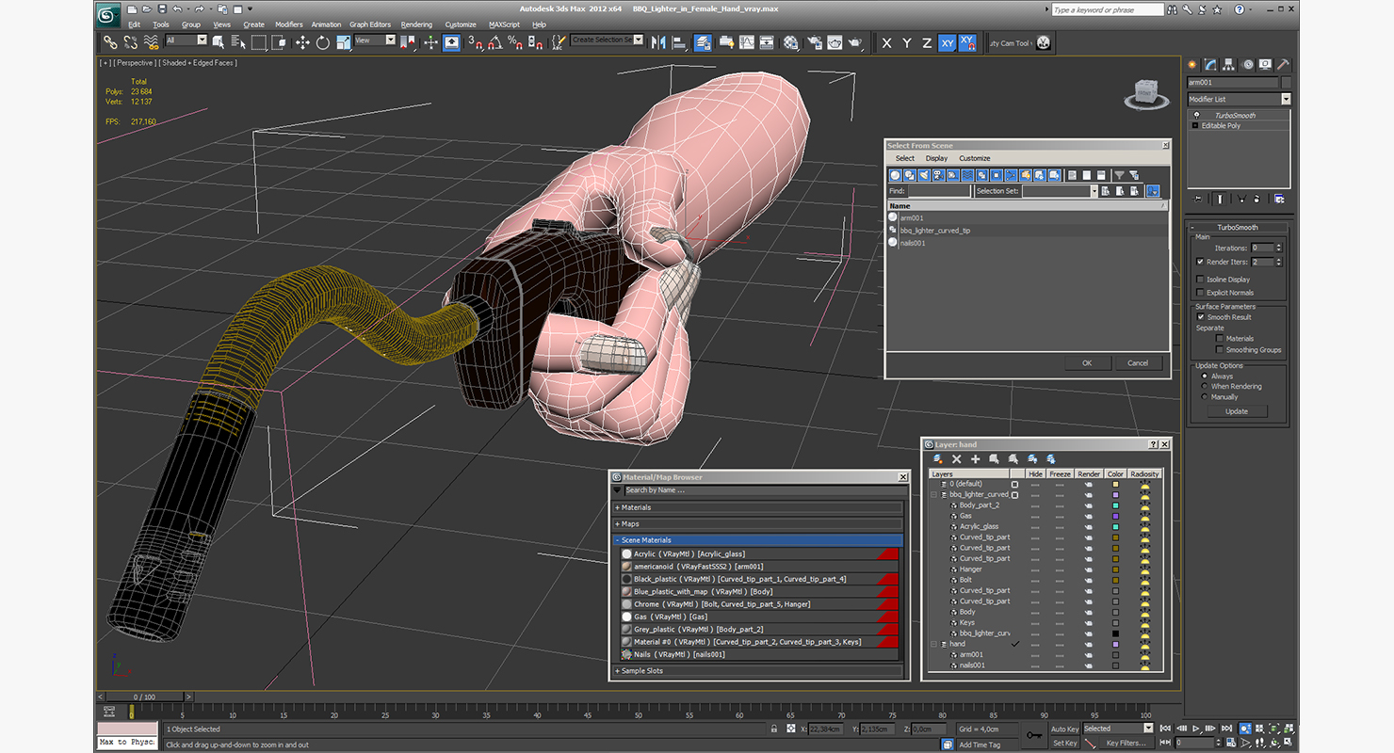Pin the modifier stack
This screenshot has height=753, width=1394.
(1198, 199)
